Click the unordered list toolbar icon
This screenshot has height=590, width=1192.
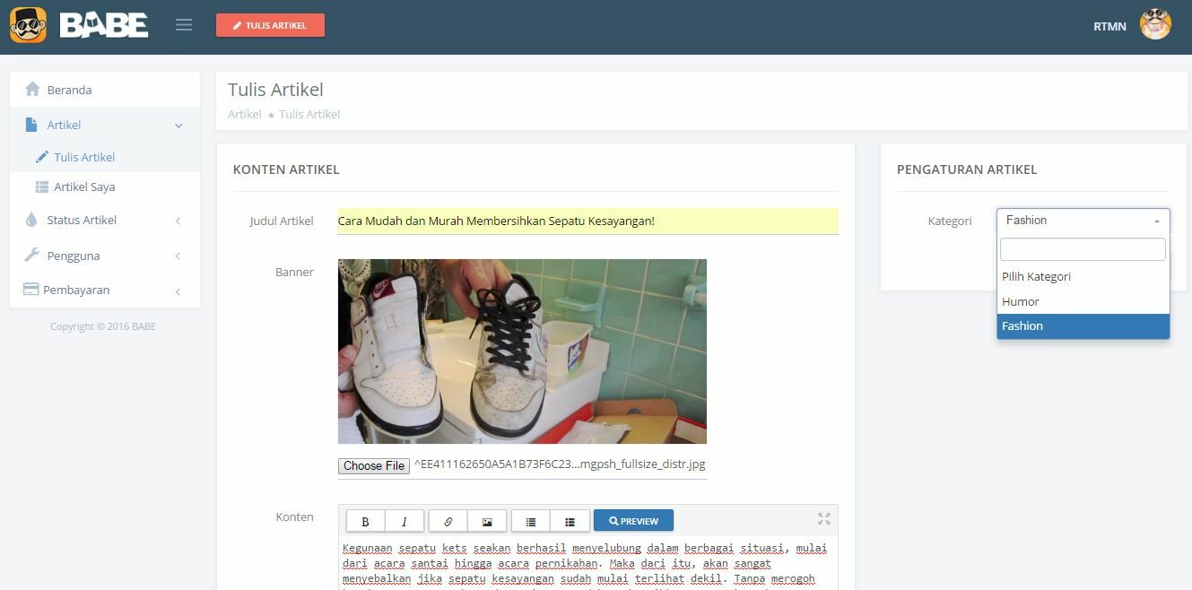pos(531,521)
